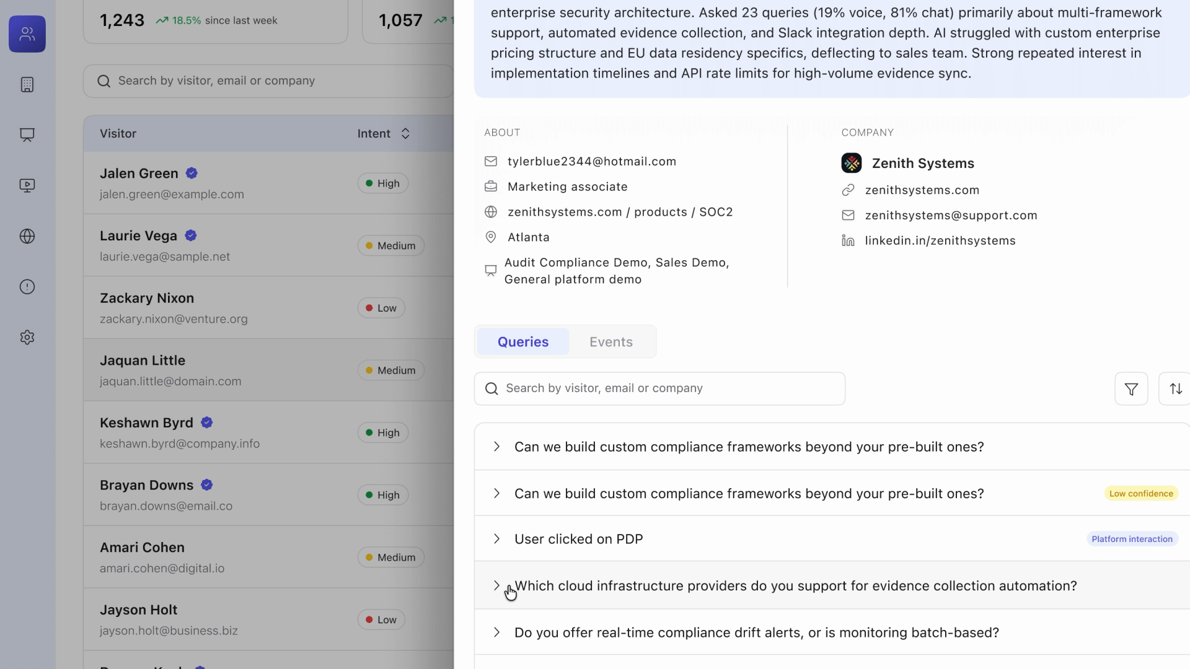Click the sort arrows icon button

(x=1175, y=389)
